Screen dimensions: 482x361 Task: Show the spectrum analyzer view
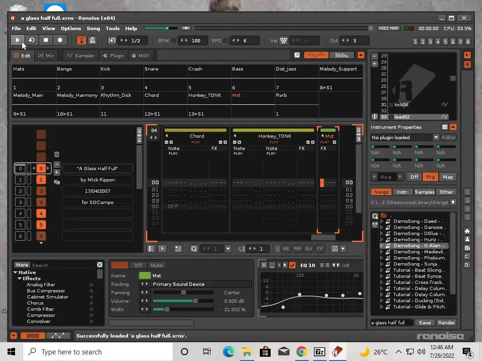(342, 55)
